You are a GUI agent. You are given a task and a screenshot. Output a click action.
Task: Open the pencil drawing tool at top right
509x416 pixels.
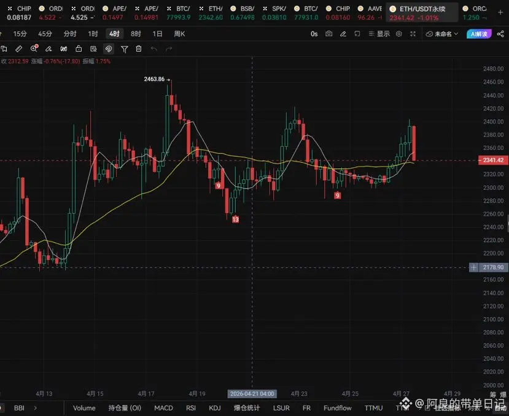[343, 34]
